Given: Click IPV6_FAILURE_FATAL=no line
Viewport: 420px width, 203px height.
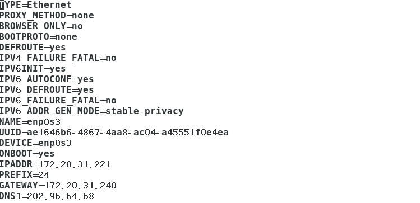Looking at the screenshot, I should [x=58, y=101].
